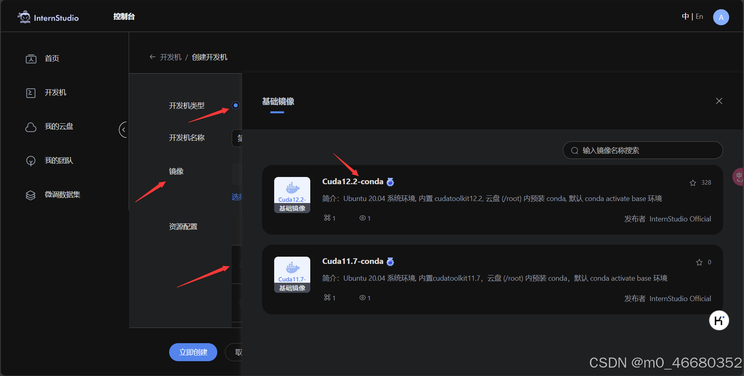Click publisher InternStudio Official on Cuda12.2 card
The image size is (744, 376).
coord(680,219)
